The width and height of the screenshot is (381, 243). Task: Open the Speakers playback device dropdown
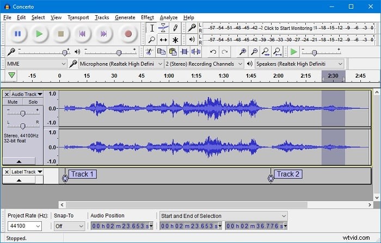click(299, 64)
